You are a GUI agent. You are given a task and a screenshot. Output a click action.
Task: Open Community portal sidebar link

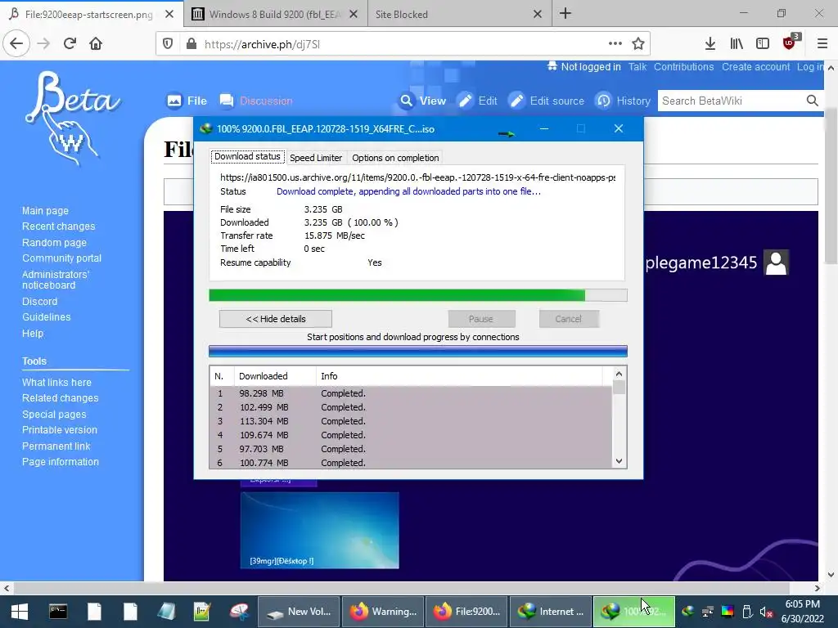pos(61,258)
